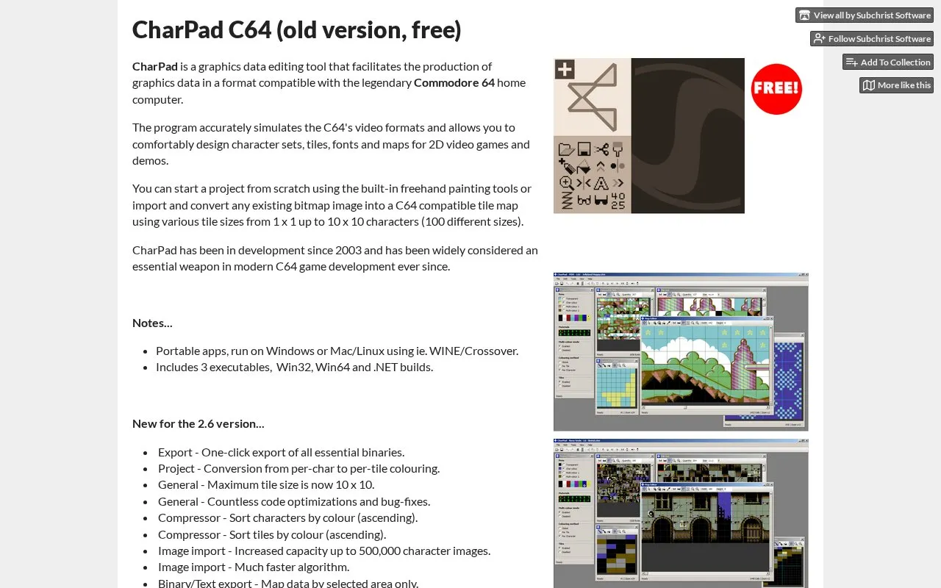Click the Maximum tile size is now 10 x 10 line
This screenshot has width=941, height=588.
coord(266,484)
